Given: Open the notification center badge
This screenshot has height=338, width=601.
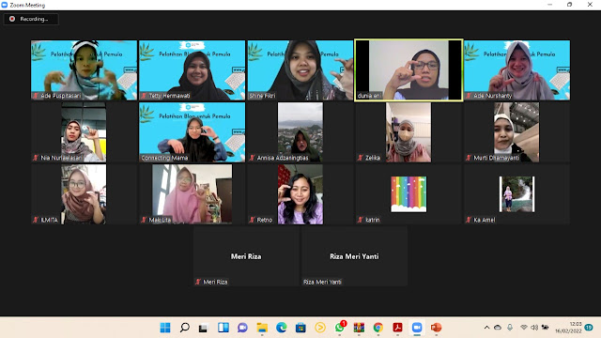Looking at the screenshot, I should (589, 328).
